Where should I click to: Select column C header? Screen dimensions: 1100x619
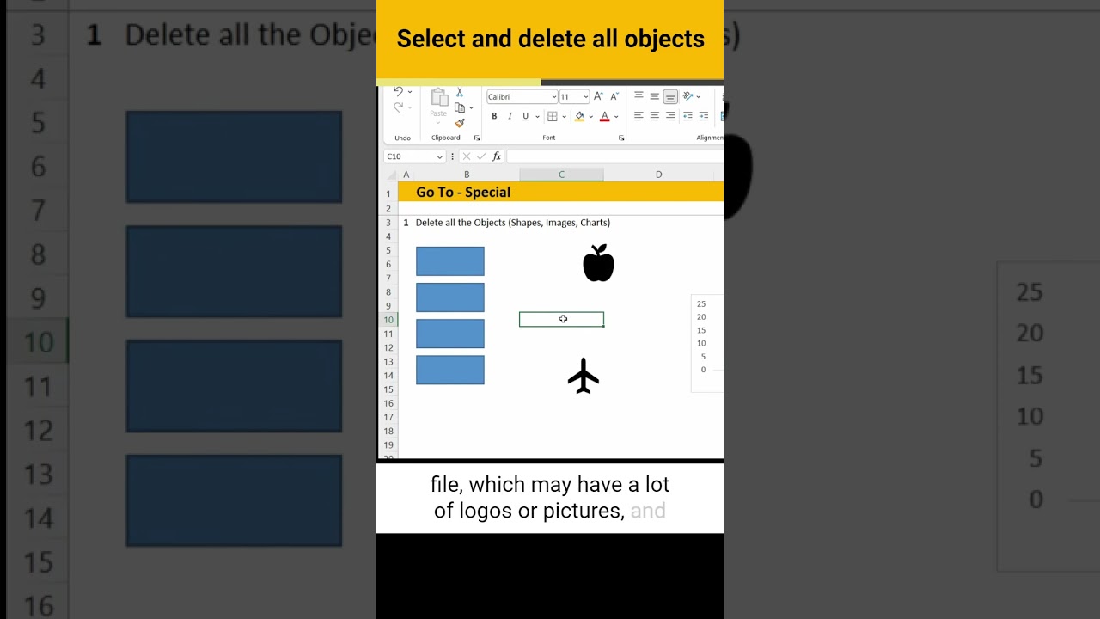[561, 175]
